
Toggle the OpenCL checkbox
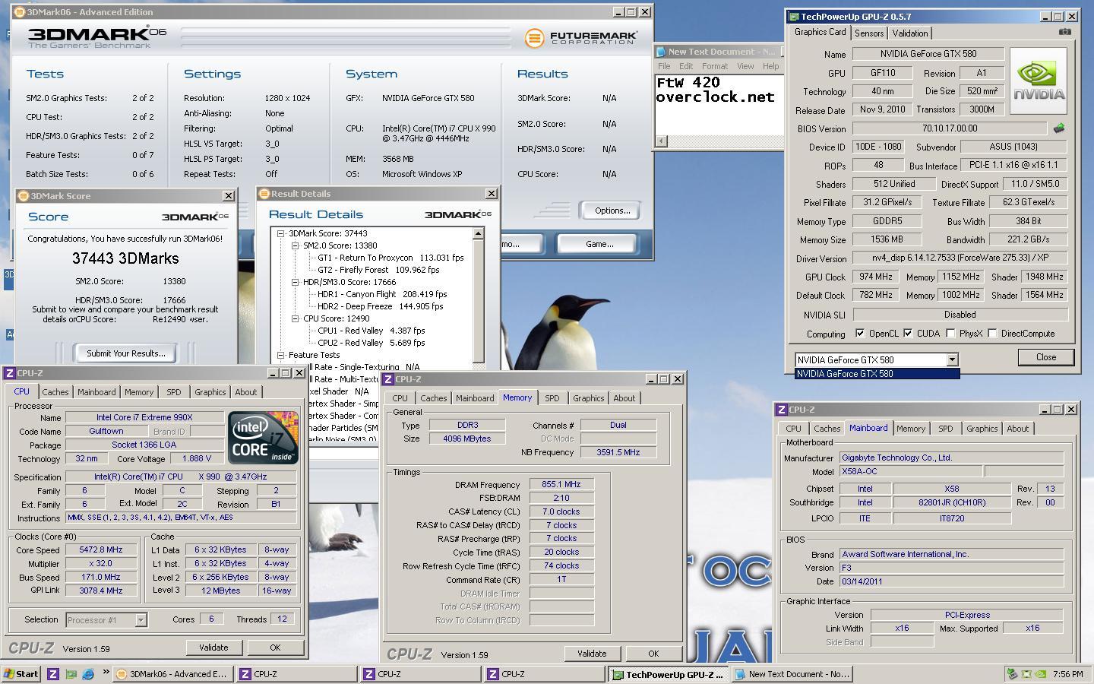860,334
